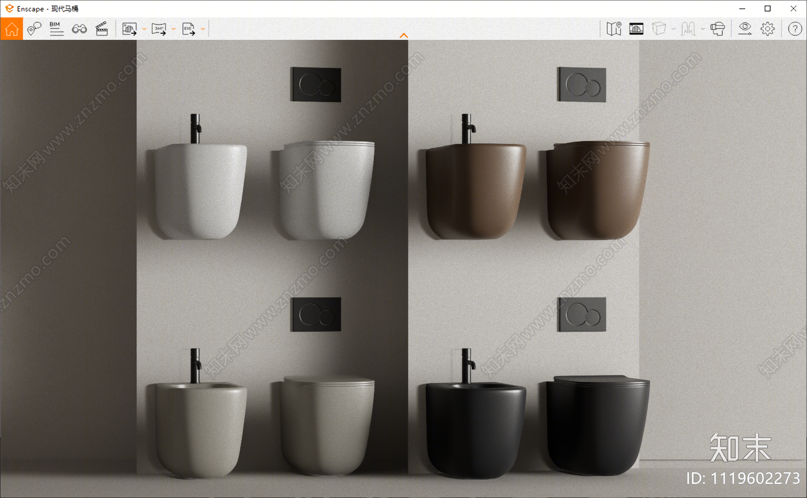Open the help question mark icon
Screen dimensions: 807x498
[x=795, y=29]
